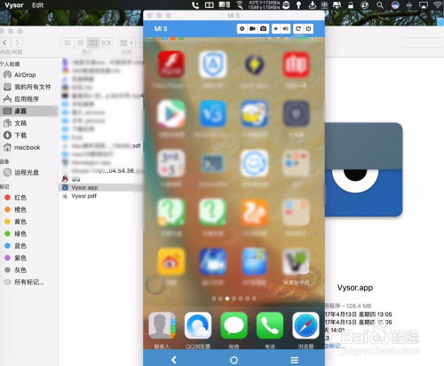Raise device volume in Vysor toolbar
444x366 pixels.
click(x=286, y=28)
